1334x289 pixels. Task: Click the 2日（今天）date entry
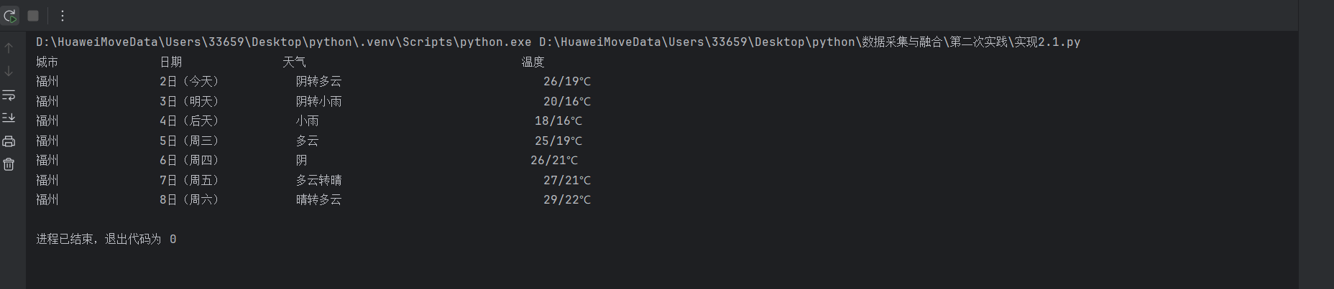tap(189, 82)
